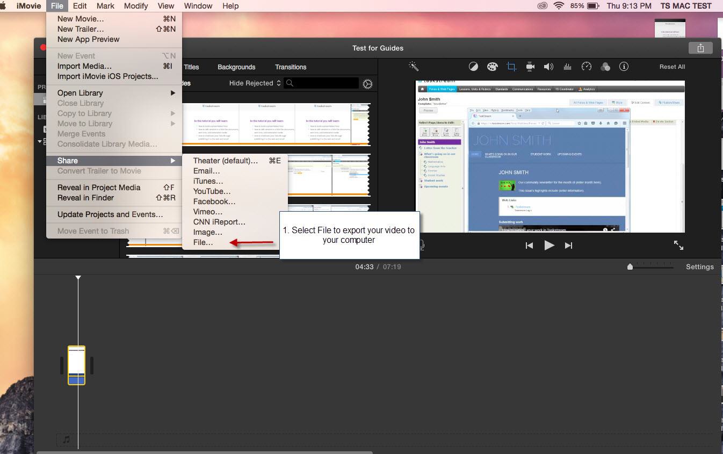Choose New Movie from File menu

(114, 19)
